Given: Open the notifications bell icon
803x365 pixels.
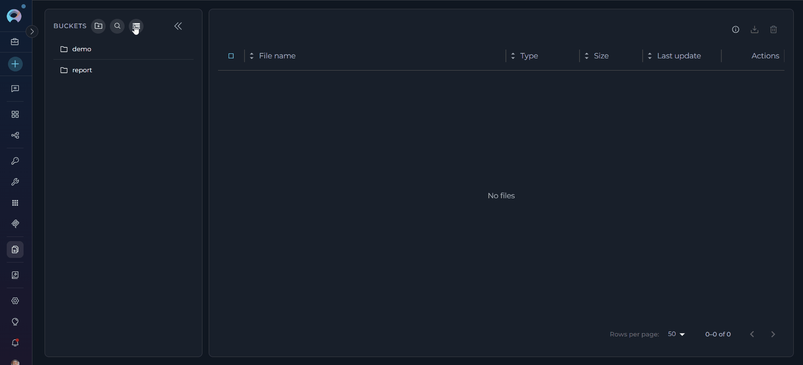Looking at the screenshot, I should pyautogui.click(x=15, y=343).
